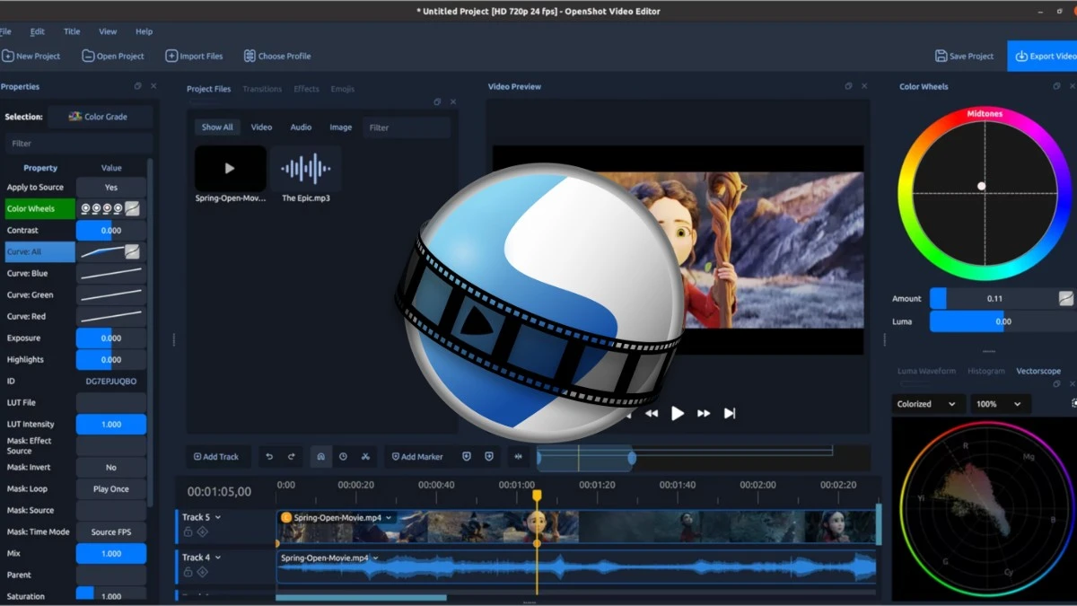The image size is (1077, 606).
Task: Toggle the lock icon on Track 4
Action: coord(188,572)
